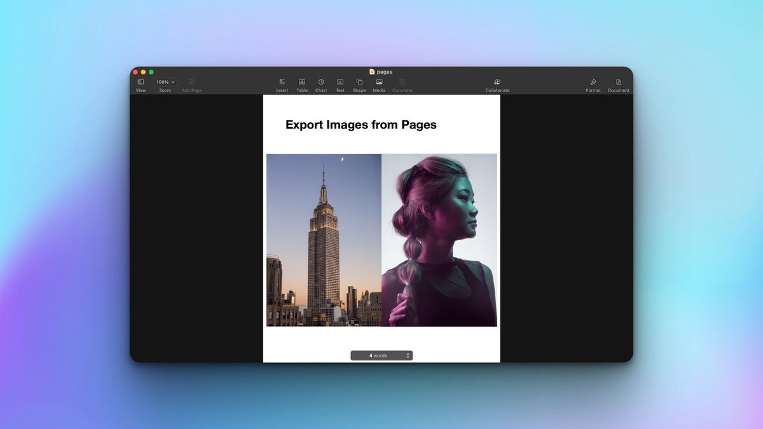This screenshot has width=763, height=429.
Task: Expand the 100% zoom dropdown
Action: 165,82
